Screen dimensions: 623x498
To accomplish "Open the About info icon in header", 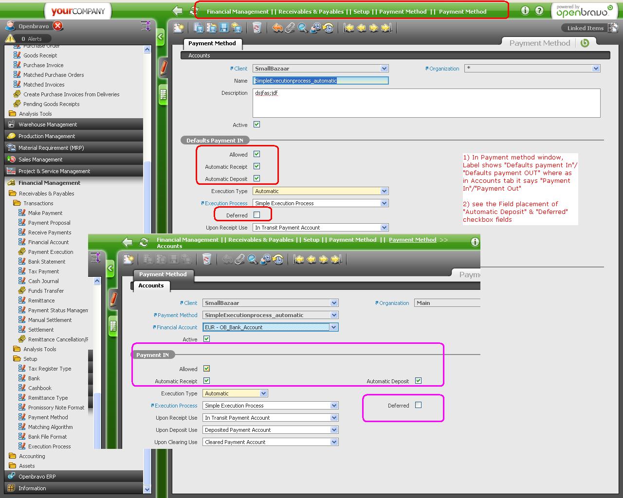I will click(x=525, y=10).
